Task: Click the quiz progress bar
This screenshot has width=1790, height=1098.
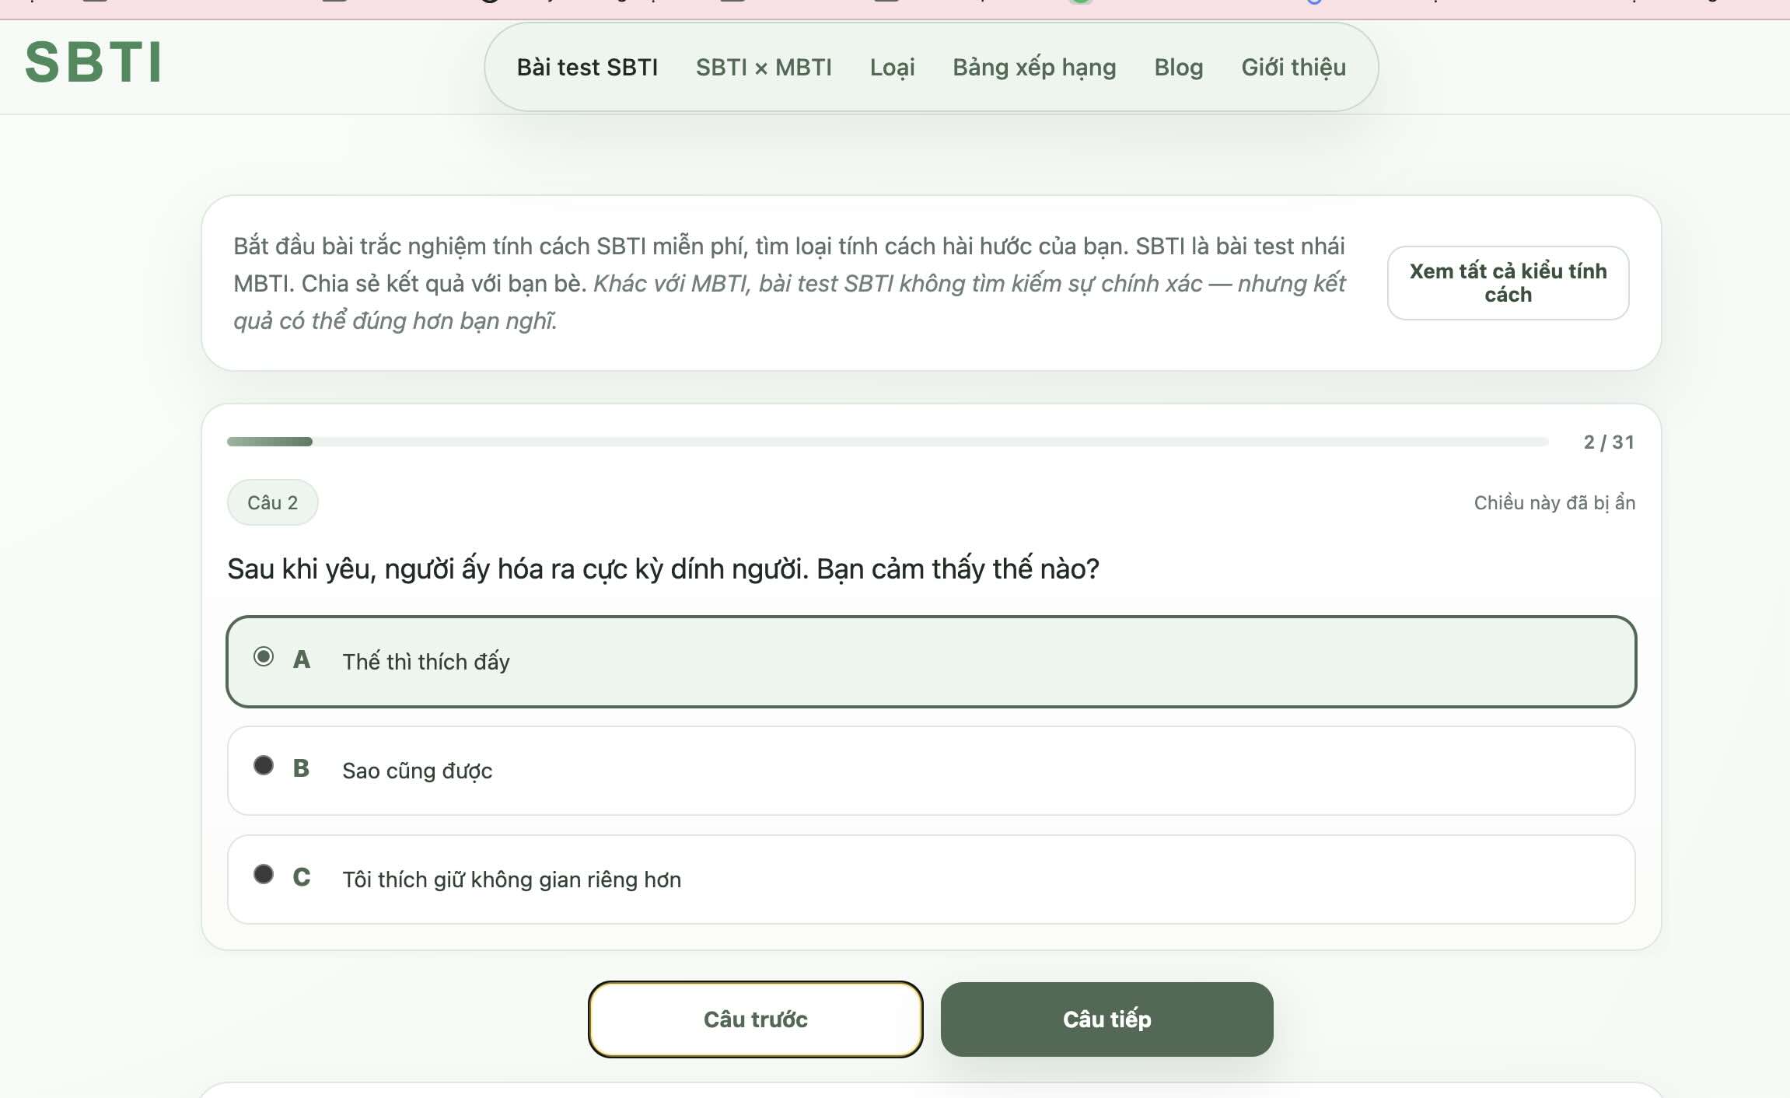Action: tap(886, 441)
